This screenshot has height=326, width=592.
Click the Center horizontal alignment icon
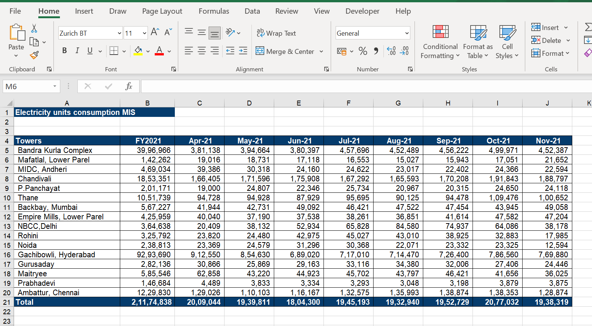coord(202,51)
